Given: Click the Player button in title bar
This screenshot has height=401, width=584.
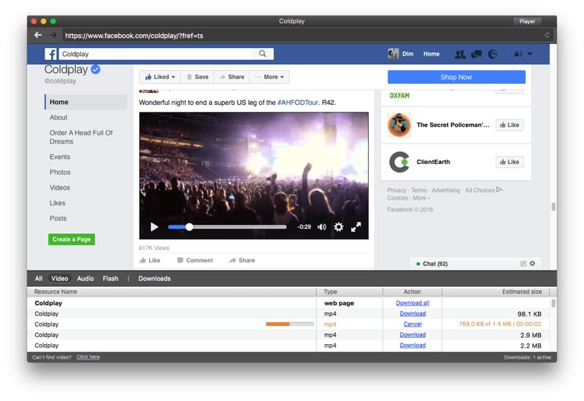Looking at the screenshot, I should click(x=527, y=21).
